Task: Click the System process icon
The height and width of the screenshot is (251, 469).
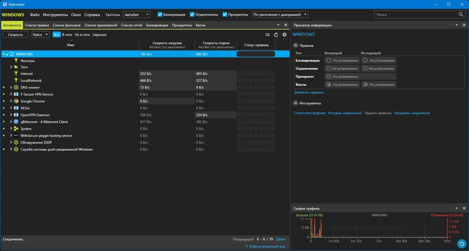Action: click(16, 129)
